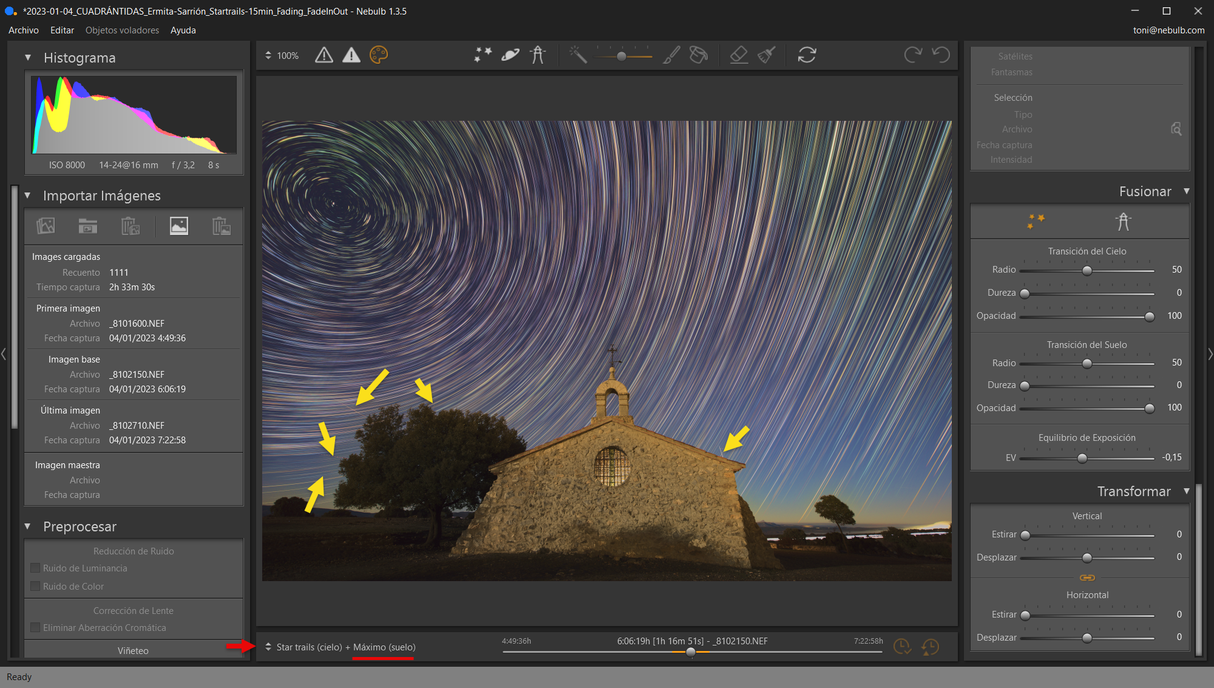Collapse the Preprocesar panel
This screenshot has height=688, width=1214.
click(28, 526)
